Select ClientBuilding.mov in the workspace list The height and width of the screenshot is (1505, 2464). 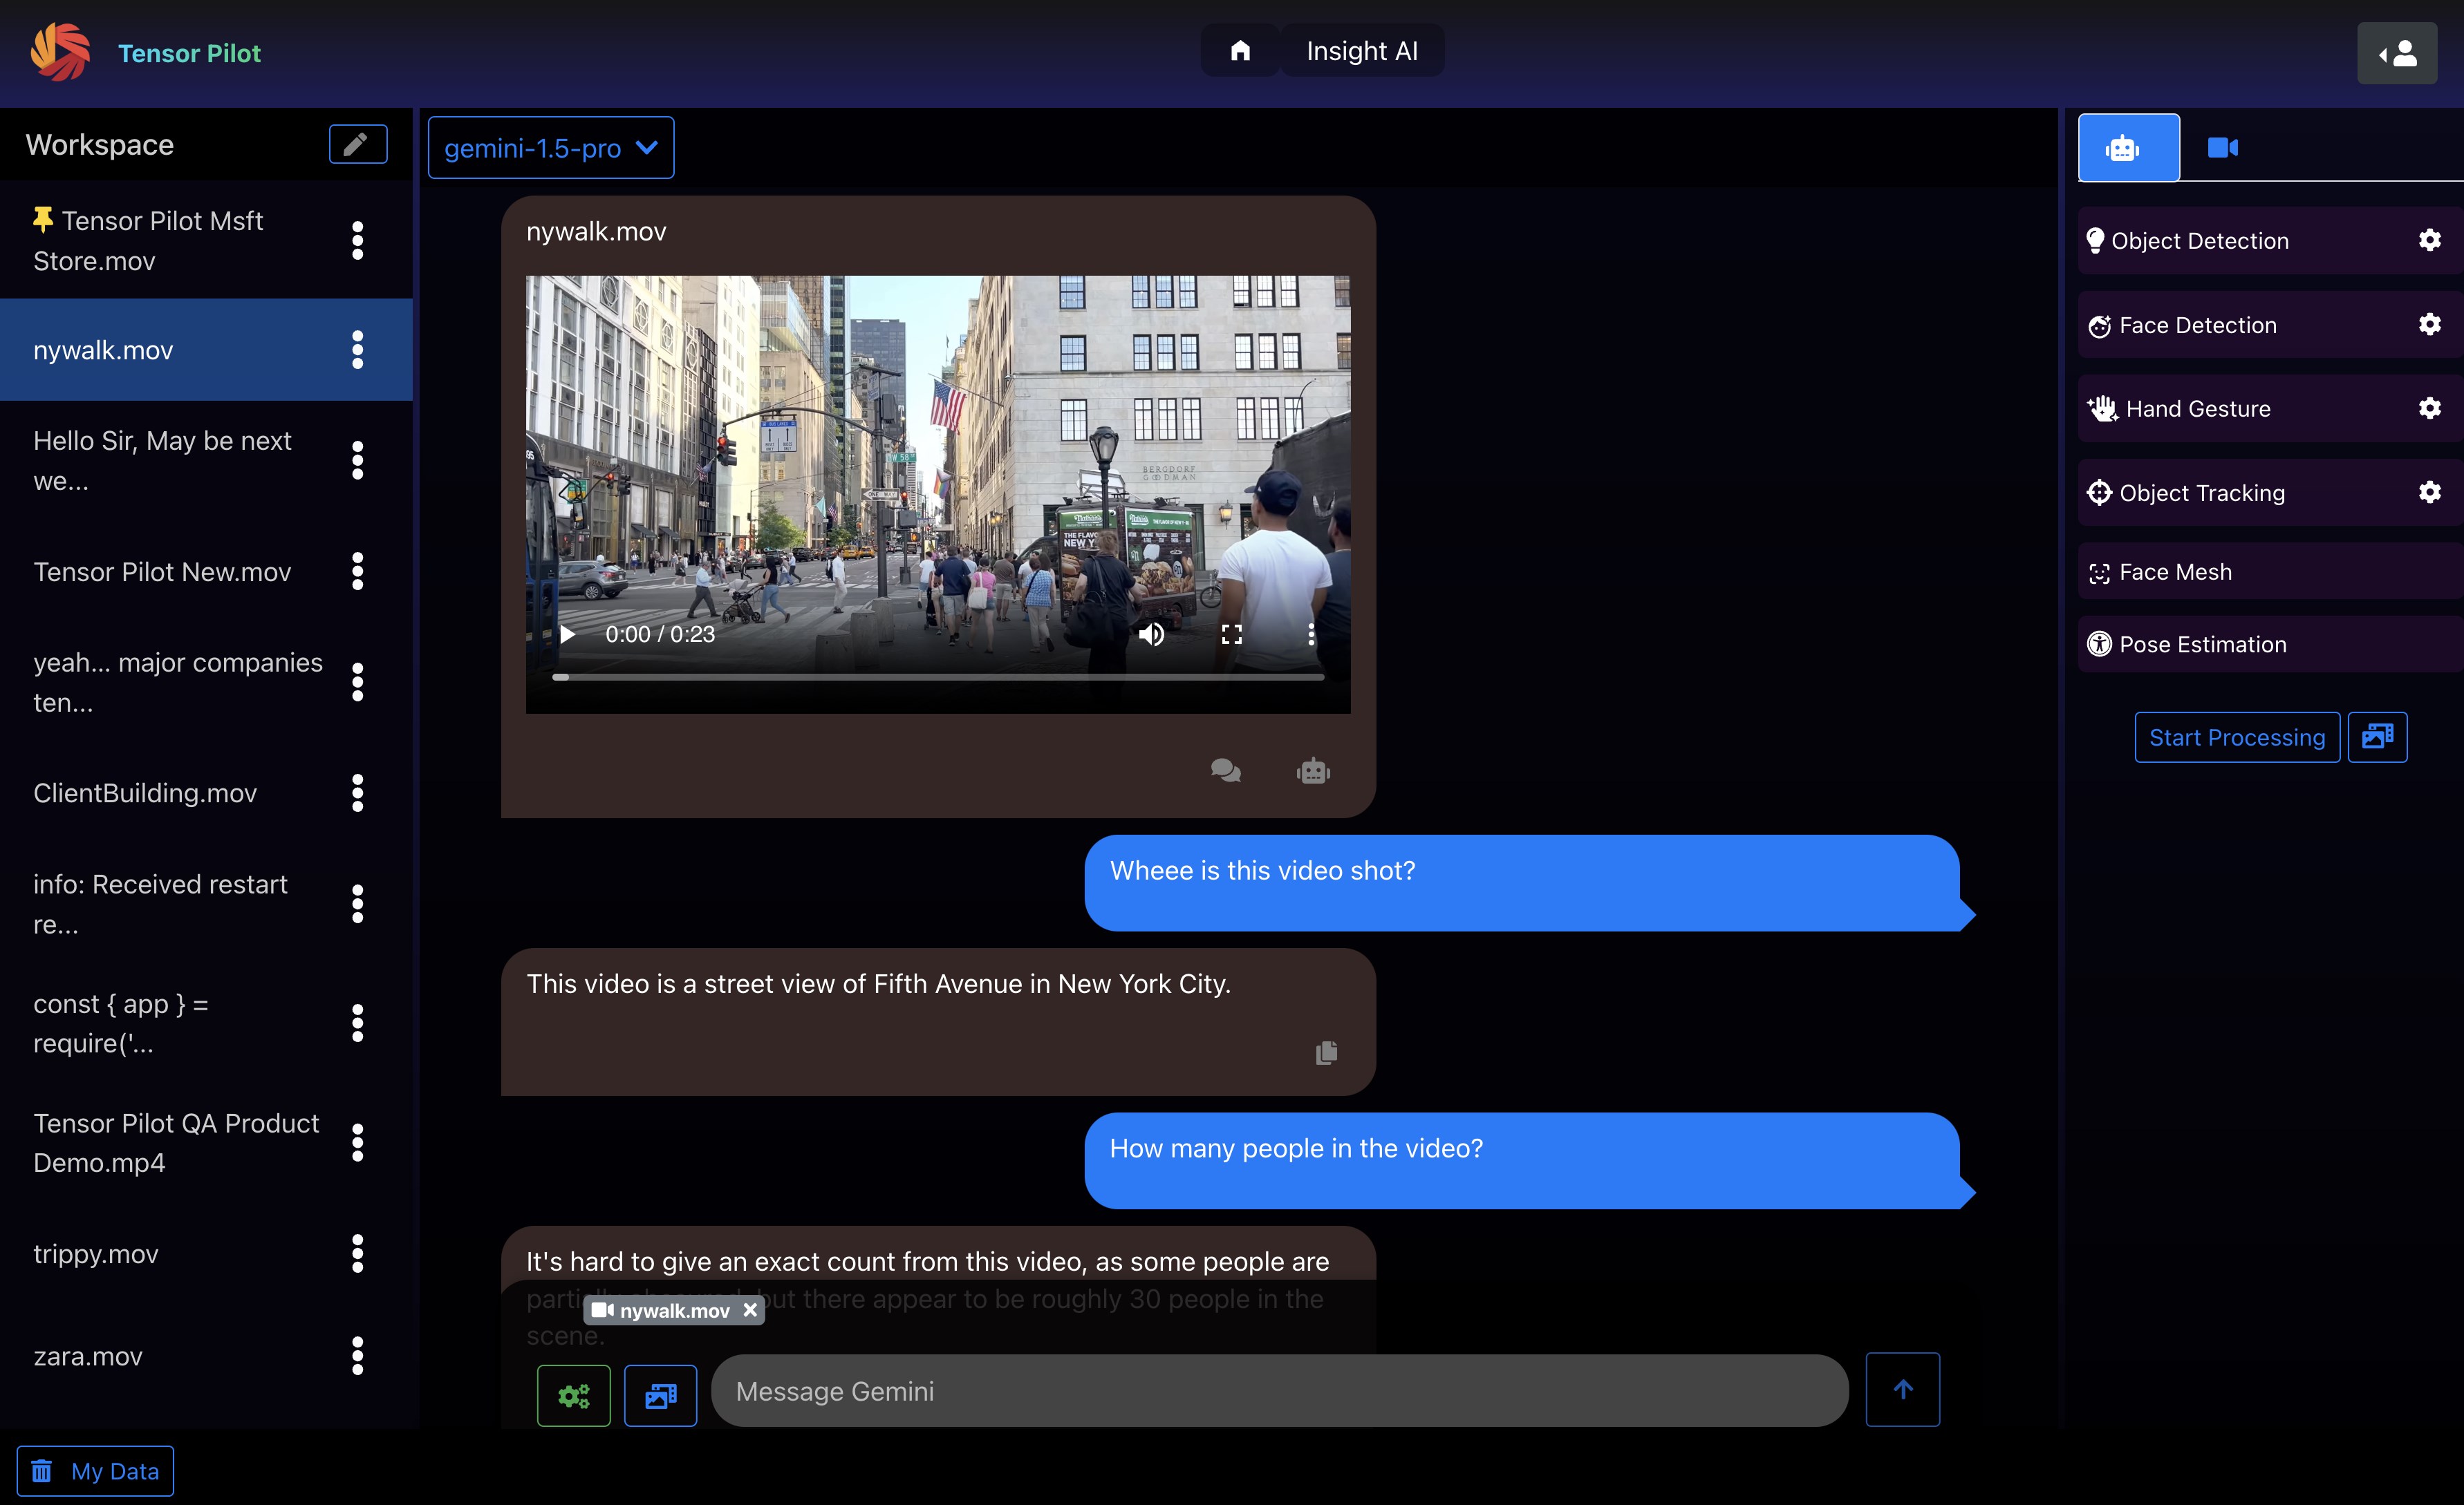(145, 793)
